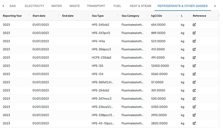Open reference link for HFE-43-10pcc row
223x128 pixels.
pos(194,123)
